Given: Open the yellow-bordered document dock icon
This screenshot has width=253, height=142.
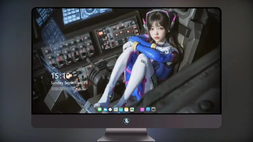Looking at the screenshot, I should pyautogui.click(x=116, y=110).
